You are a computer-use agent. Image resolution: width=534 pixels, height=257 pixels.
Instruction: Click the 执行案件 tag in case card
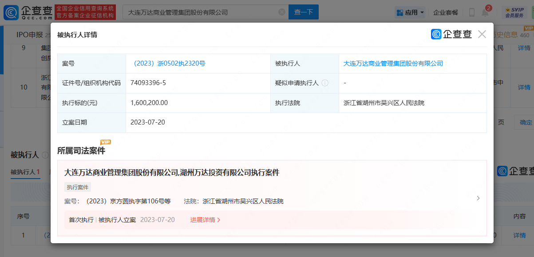[78, 187]
